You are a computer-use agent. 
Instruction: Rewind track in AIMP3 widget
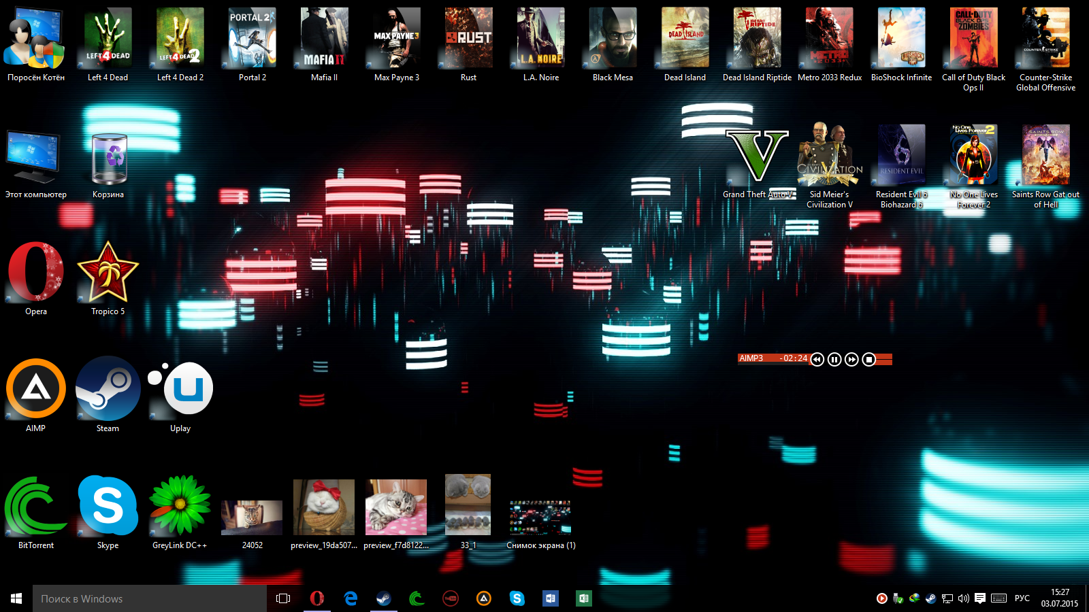pyautogui.click(x=817, y=359)
